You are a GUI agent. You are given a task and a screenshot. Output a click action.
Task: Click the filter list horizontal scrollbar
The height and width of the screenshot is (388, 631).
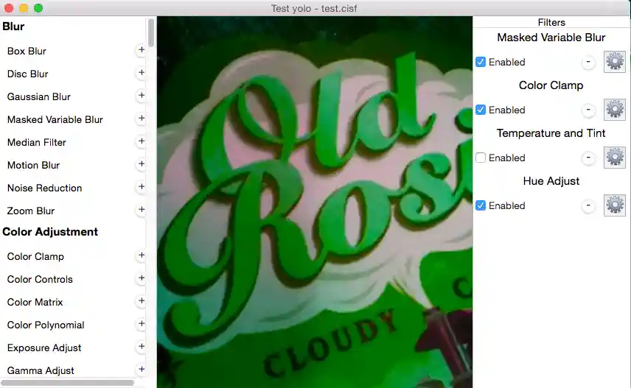[68, 383]
